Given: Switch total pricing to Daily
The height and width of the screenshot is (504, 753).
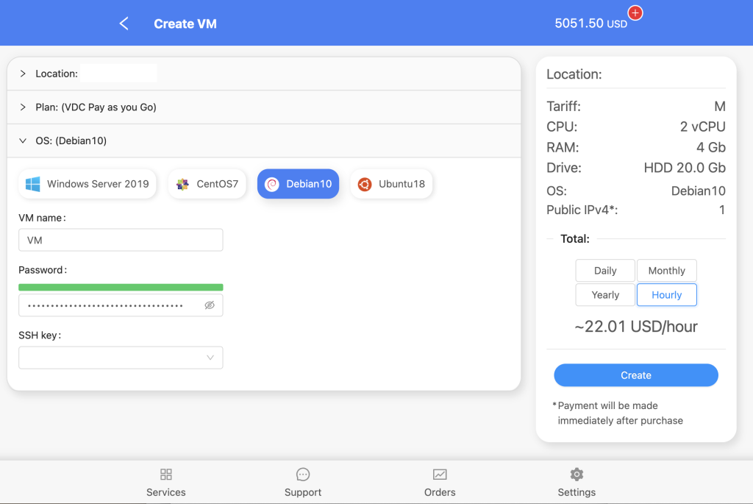Looking at the screenshot, I should tap(604, 271).
